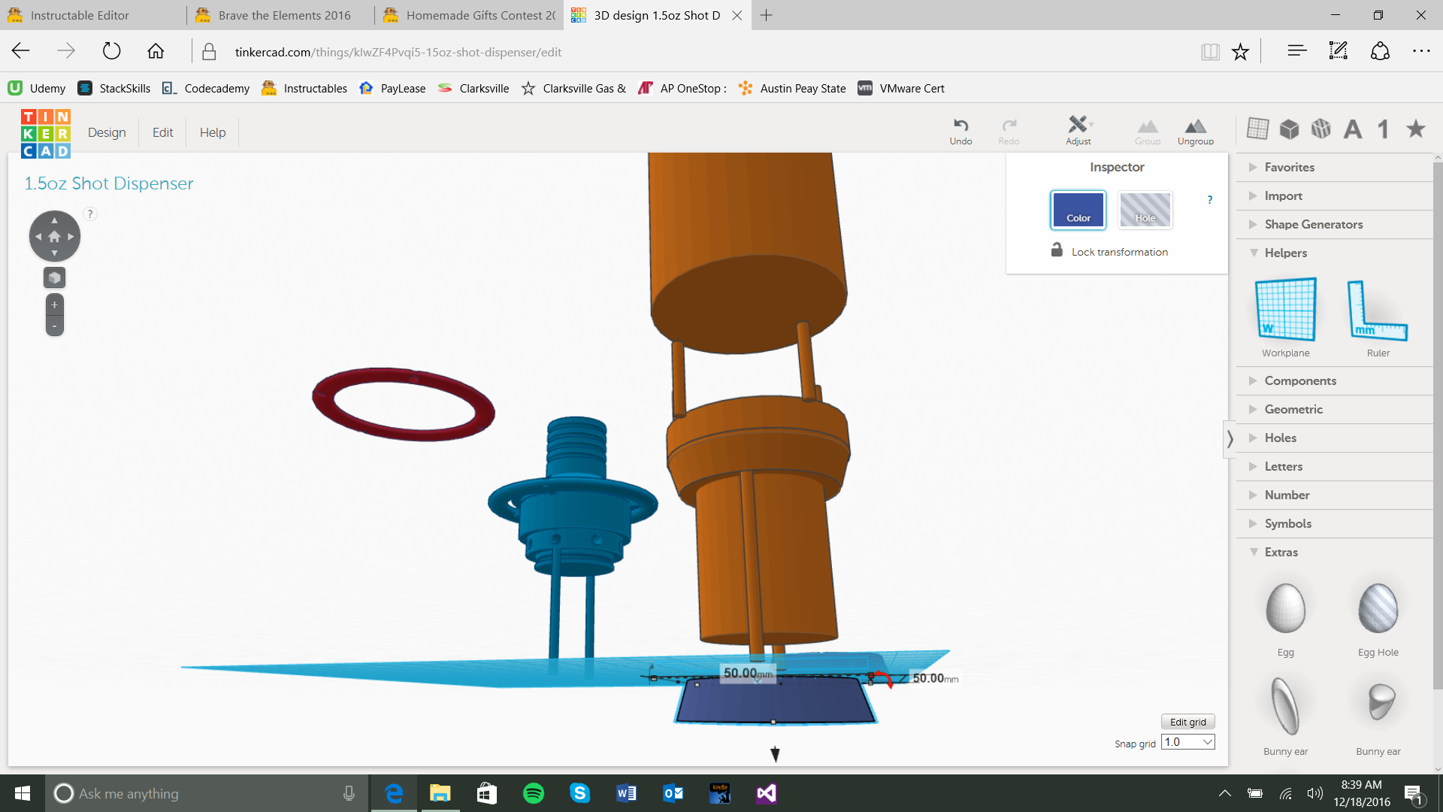This screenshot has width=1443, height=812.
Task: Toggle Lock transformation padlock
Action: [x=1057, y=250]
